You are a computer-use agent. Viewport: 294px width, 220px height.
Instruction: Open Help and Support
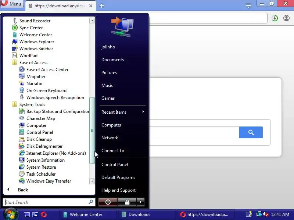118,190
